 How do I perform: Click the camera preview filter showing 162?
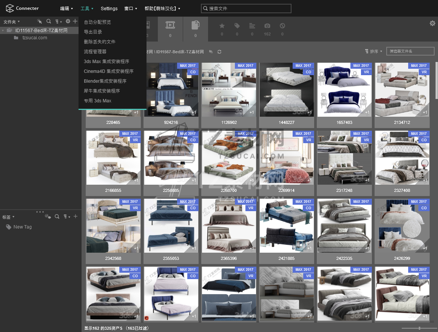tap(267, 26)
